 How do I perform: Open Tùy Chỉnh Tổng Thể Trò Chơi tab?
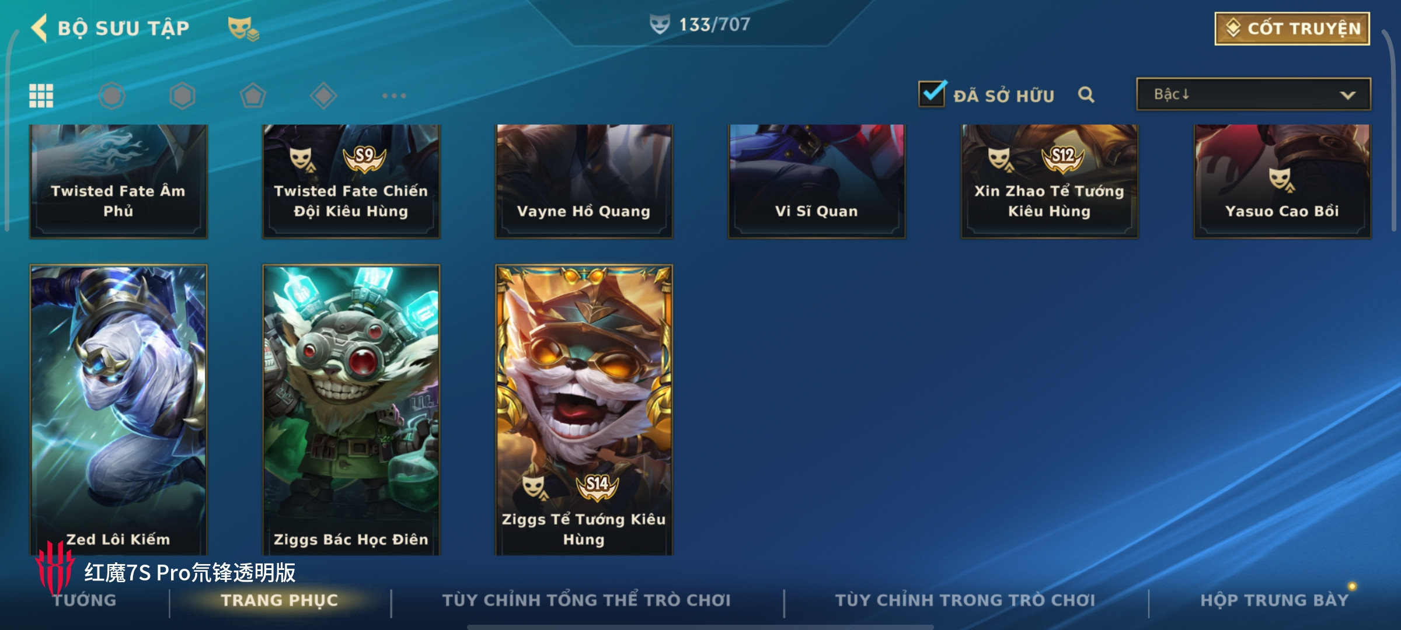click(586, 600)
